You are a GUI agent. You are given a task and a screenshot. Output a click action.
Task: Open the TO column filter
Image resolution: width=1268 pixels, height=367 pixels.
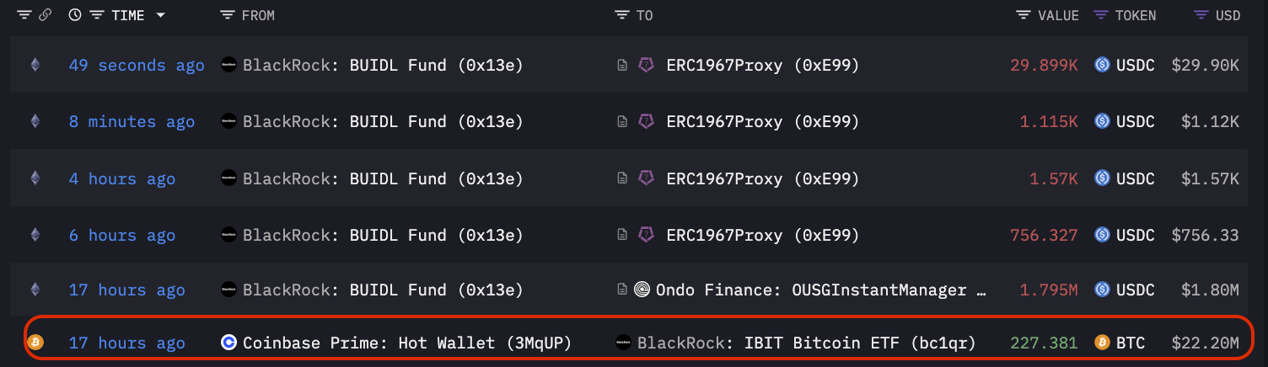coord(622,15)
